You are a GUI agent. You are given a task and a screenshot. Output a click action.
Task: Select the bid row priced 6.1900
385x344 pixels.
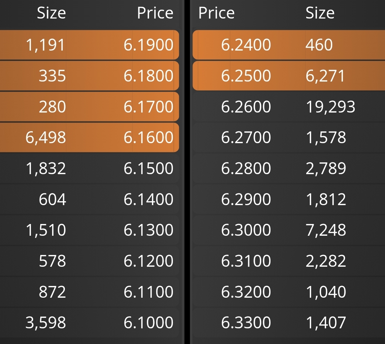coord(89,45)
